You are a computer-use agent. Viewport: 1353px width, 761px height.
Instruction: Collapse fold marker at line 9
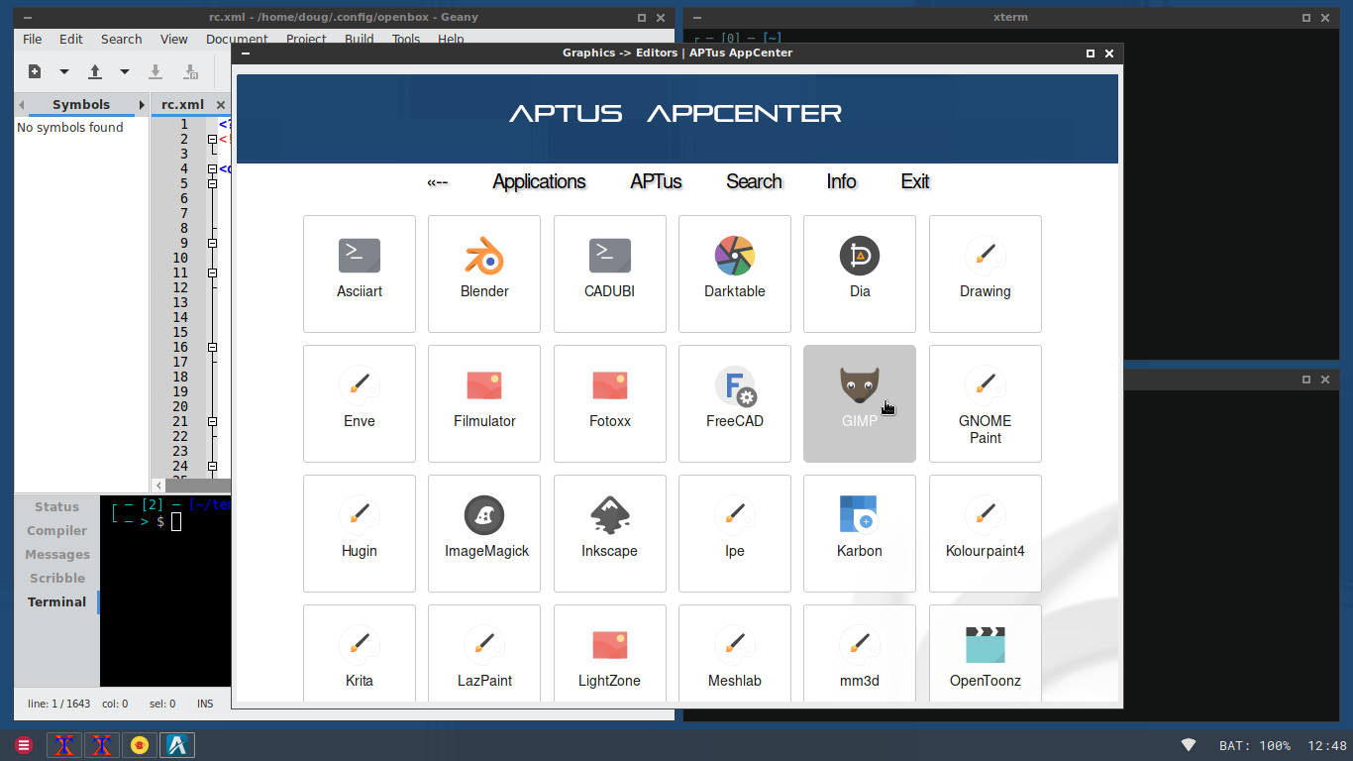[x=212, y=243]
